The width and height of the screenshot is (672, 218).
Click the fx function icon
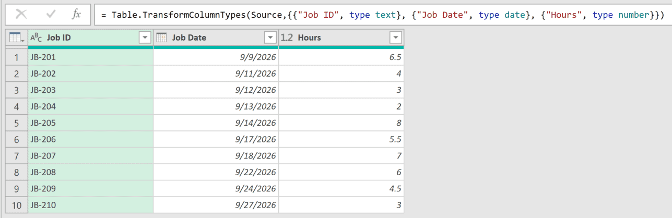76,14
